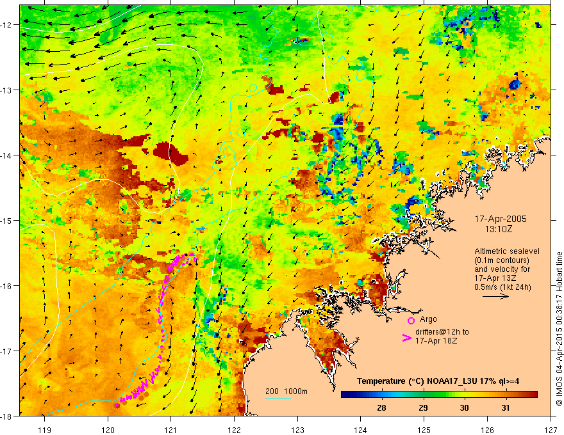Click the '17-Apr-2005' date label
Image resolution: width=564 pixels, height=435 pixels.
pos(501,219)
